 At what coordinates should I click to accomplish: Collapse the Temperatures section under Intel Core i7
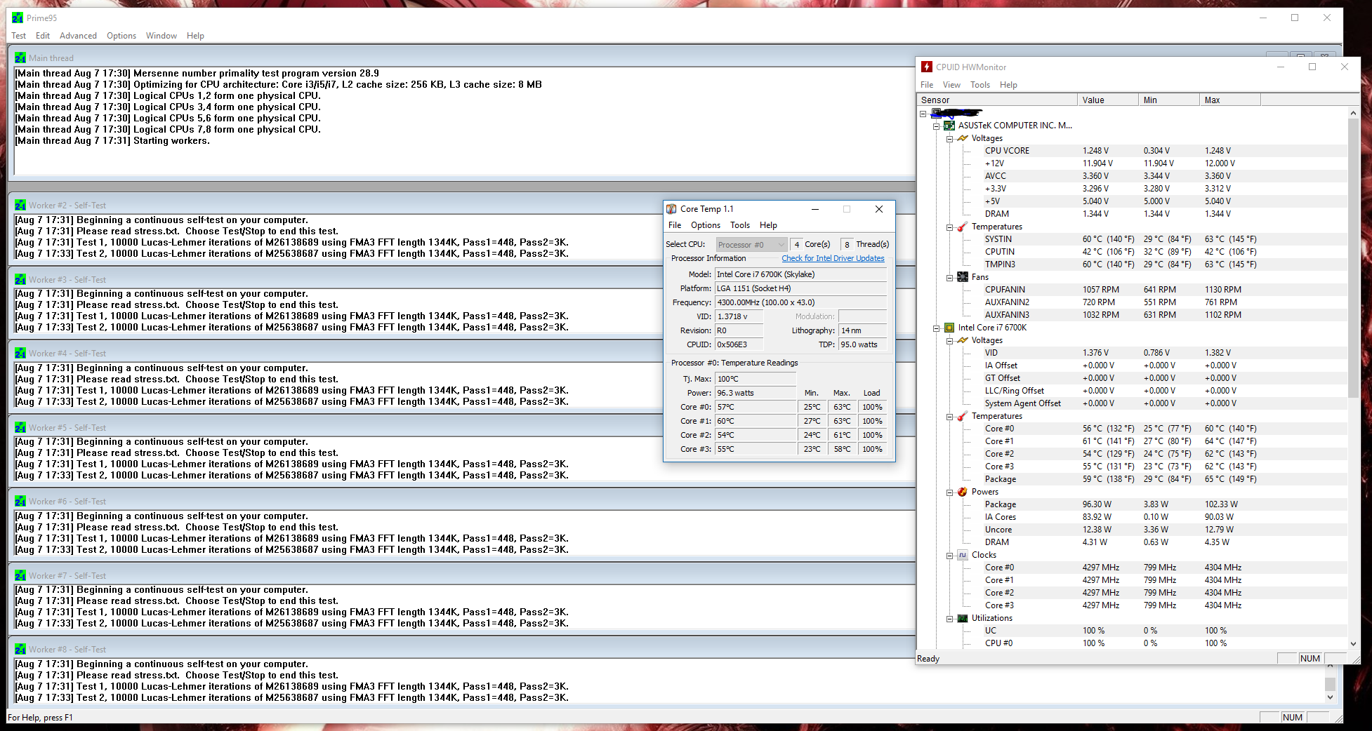pos(949,417)
